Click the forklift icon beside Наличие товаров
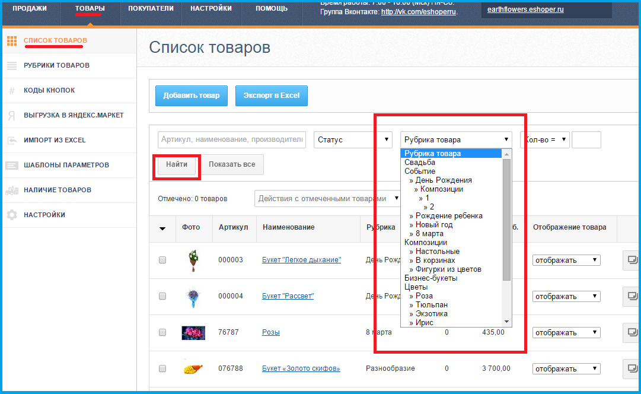The height and width of the screenshot is (394, 641). coord(12,190)
